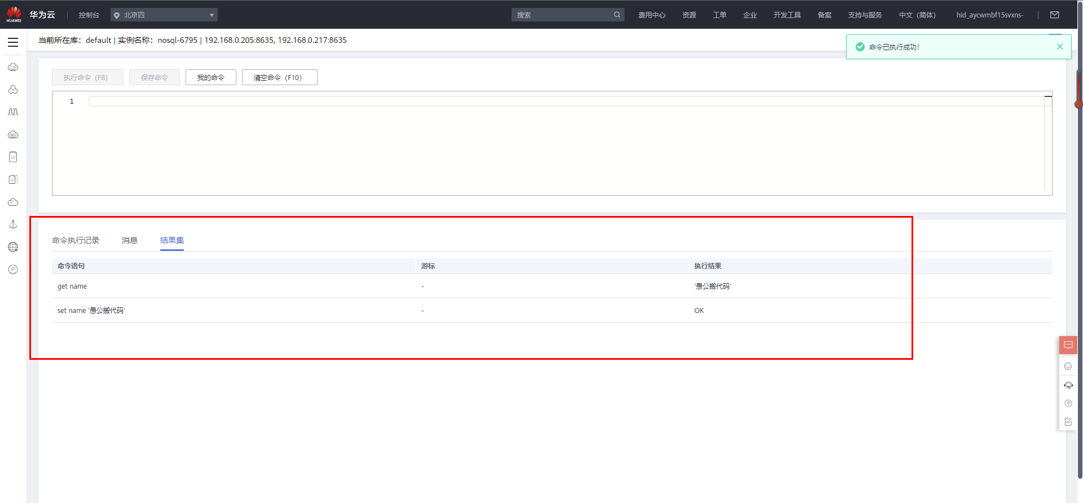
Task: Open the cloud disk sidebar icon
Action: pos(13,135)
